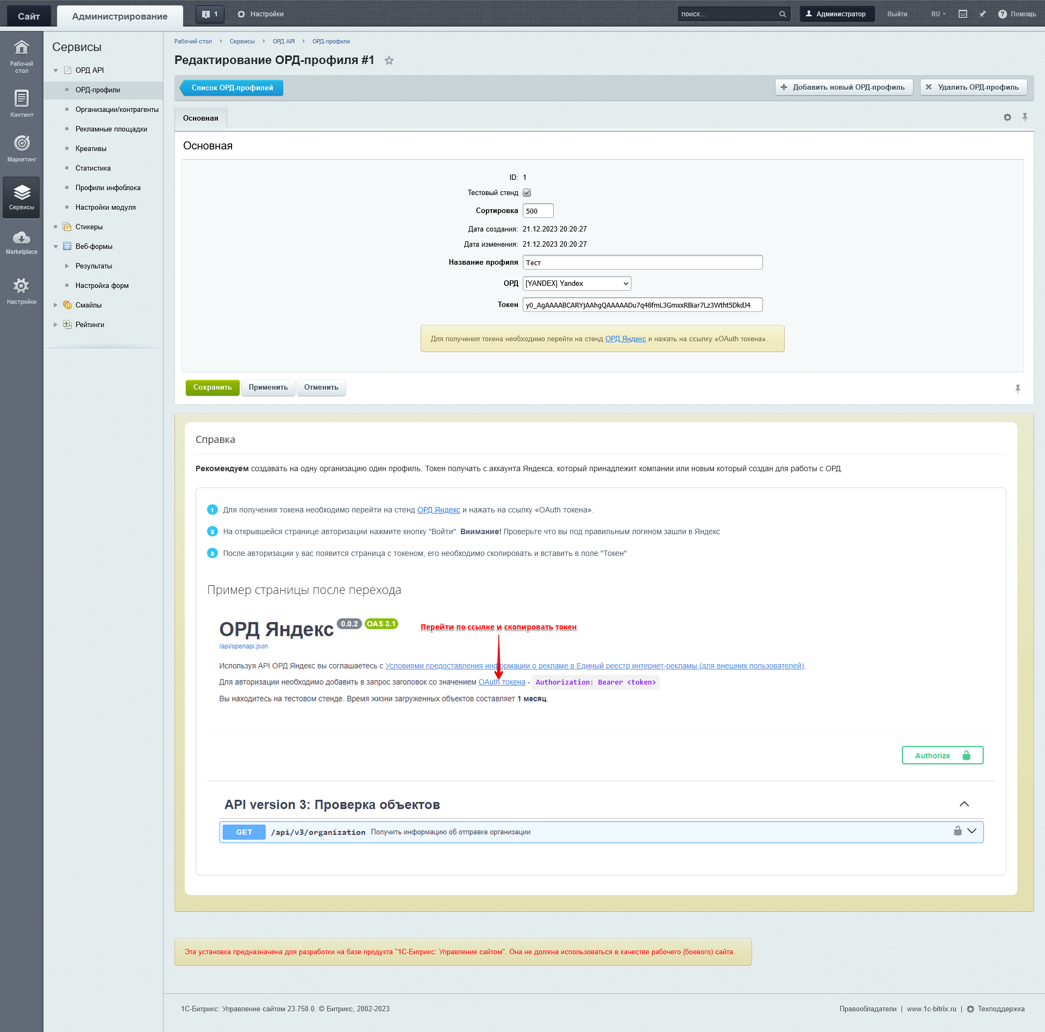Click the Сортировка value field showing 500
Screen dimensions: 1045x1032
tap(539, 210)
